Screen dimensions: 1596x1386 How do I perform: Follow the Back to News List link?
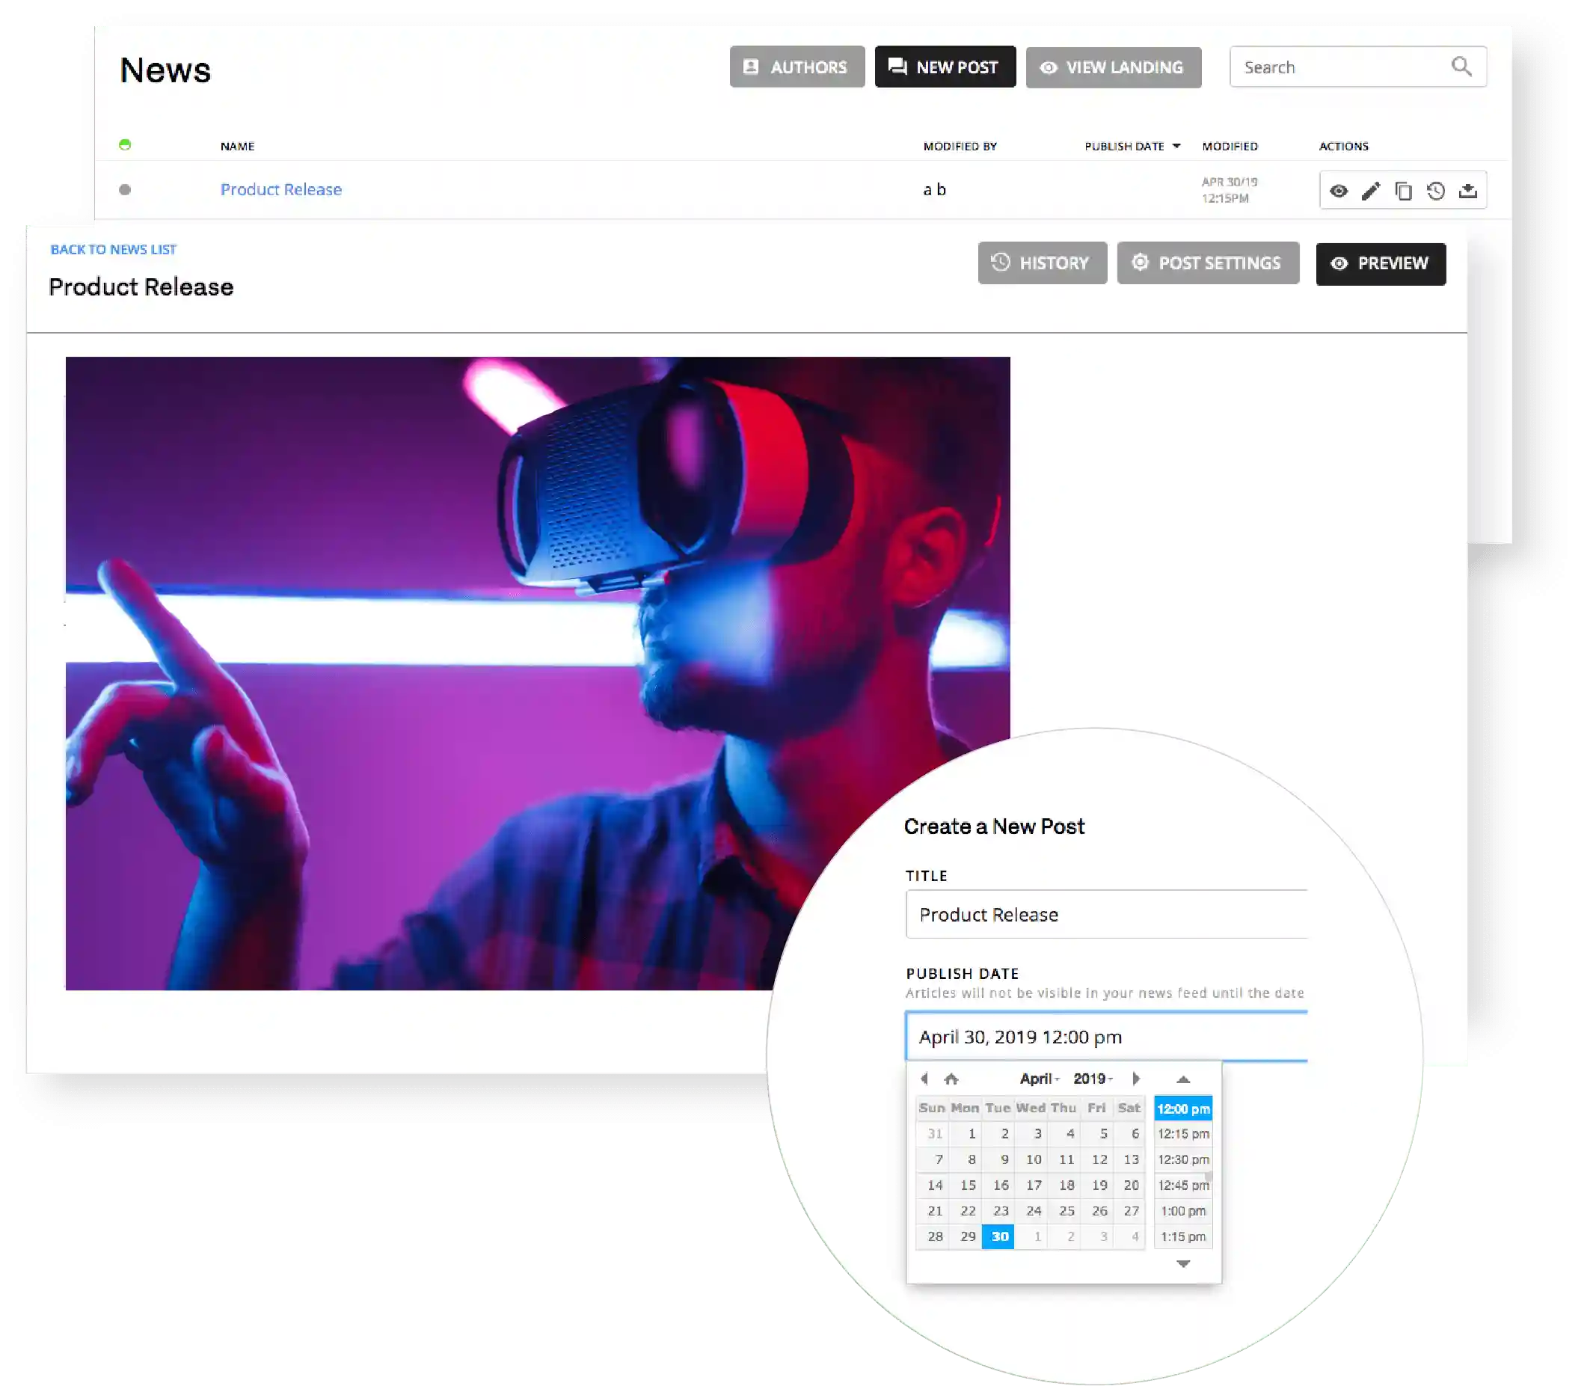coord(114,249)
